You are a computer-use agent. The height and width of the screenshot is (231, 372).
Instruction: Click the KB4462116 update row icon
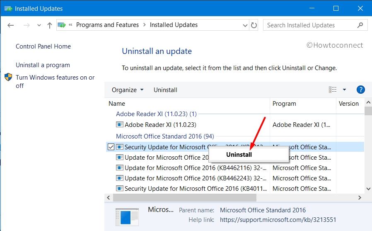click(120, 168)
